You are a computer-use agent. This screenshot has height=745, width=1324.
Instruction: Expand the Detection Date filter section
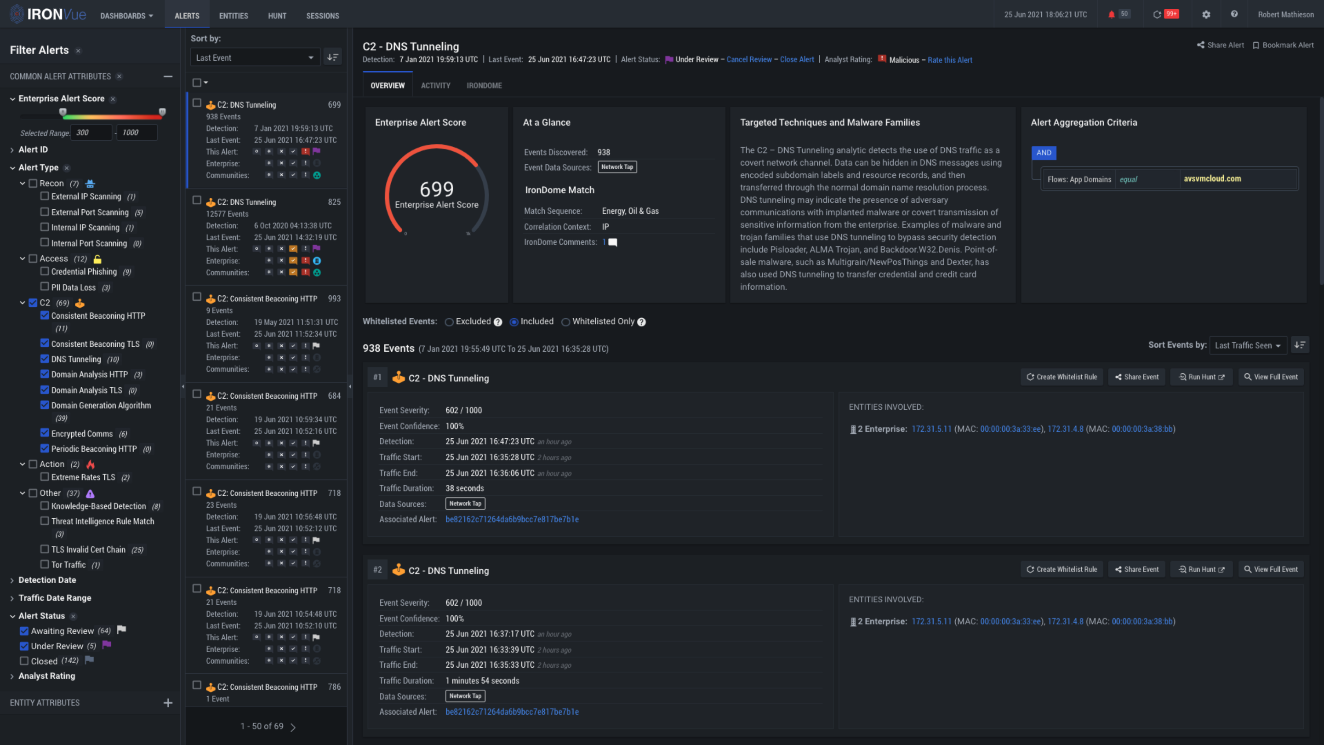point(47,579)
